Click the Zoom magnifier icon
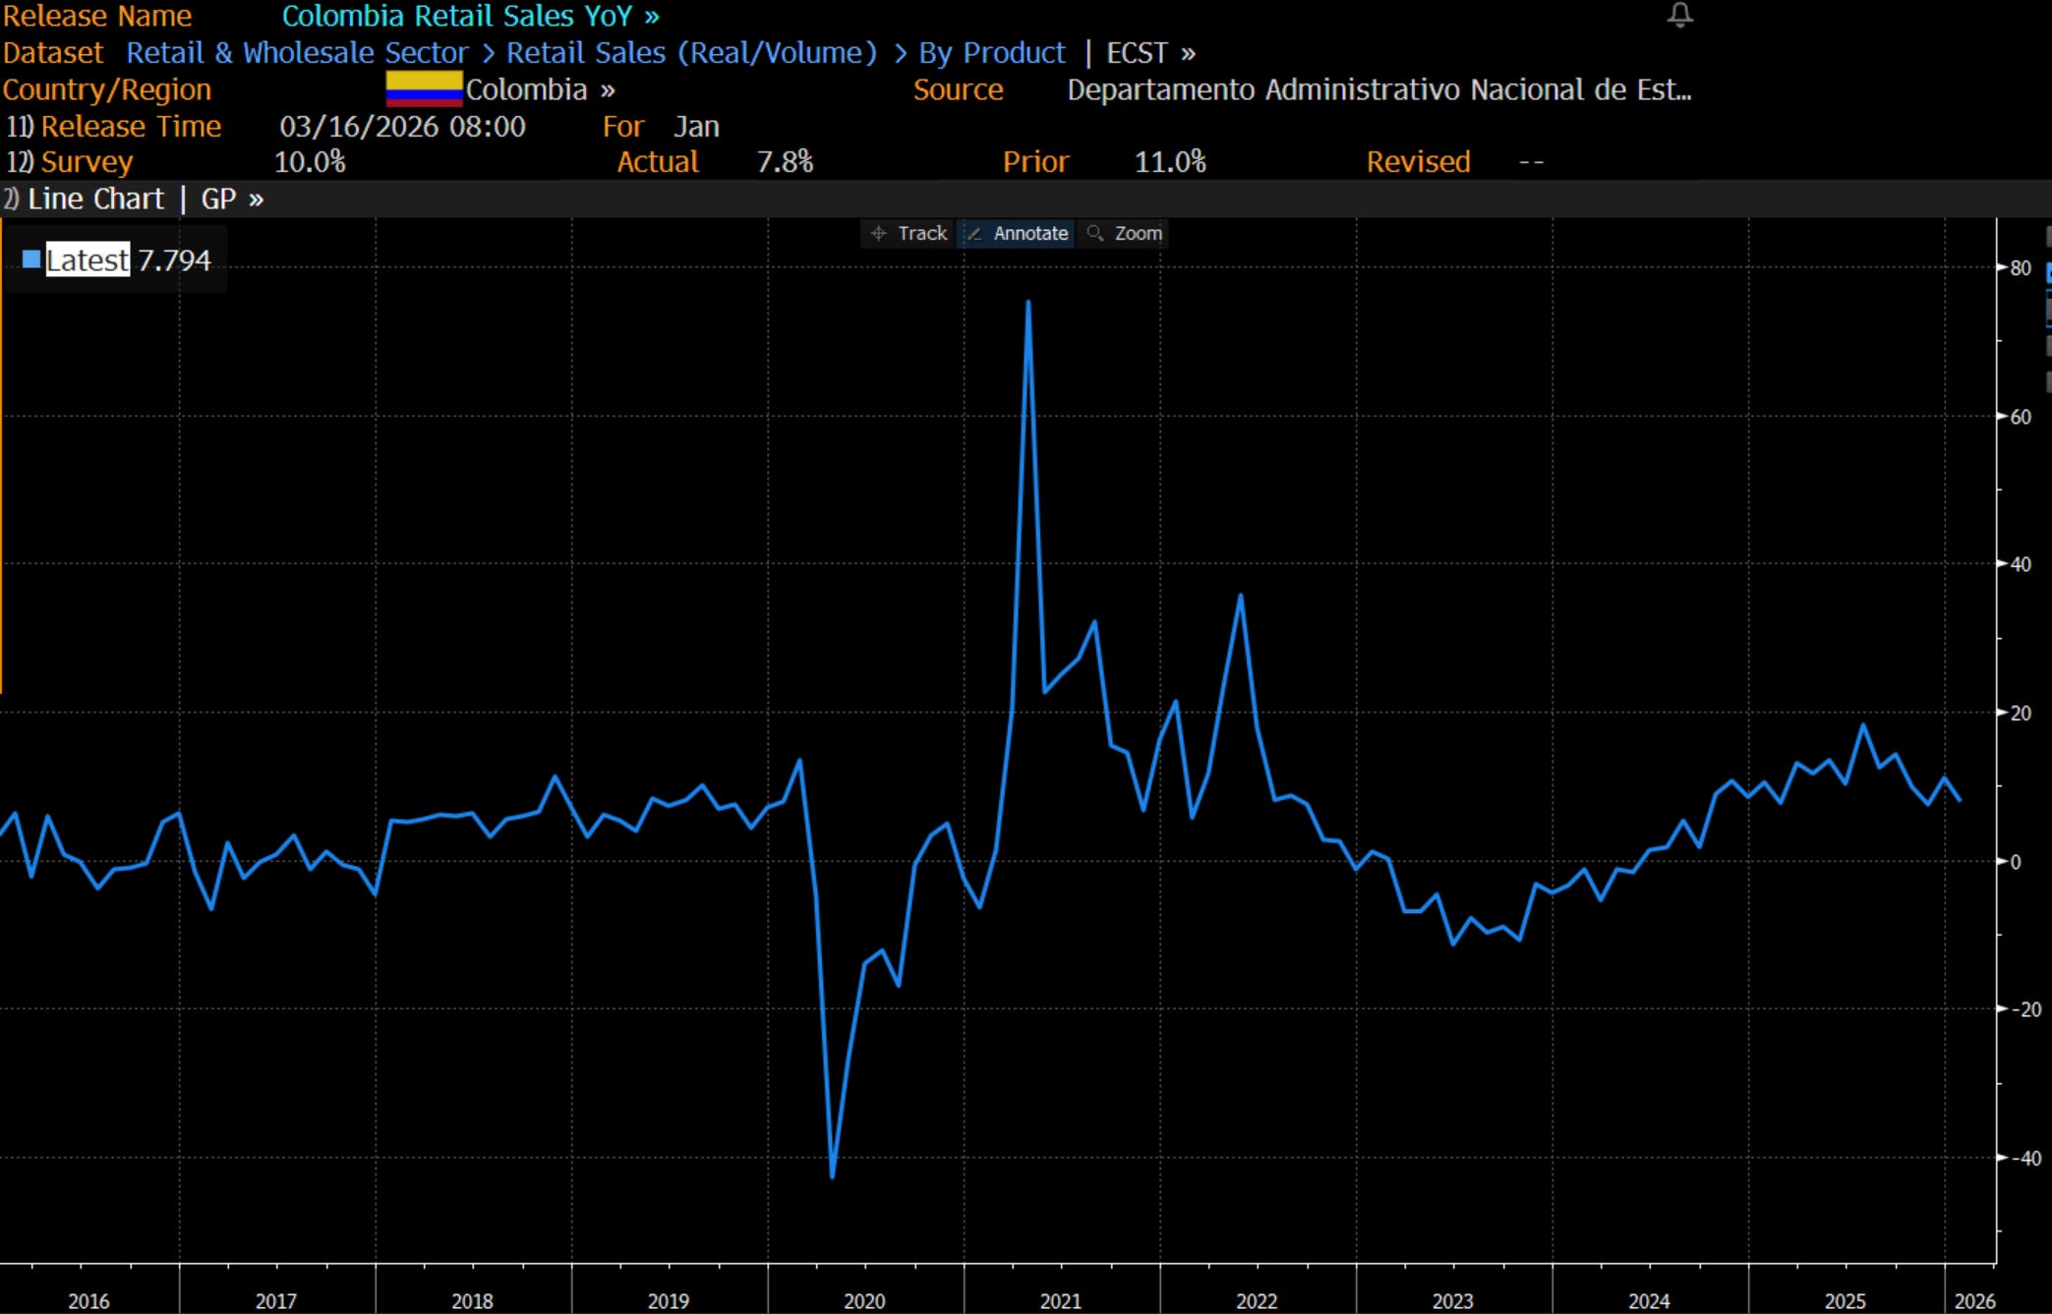 click(x=1094, y=233)
